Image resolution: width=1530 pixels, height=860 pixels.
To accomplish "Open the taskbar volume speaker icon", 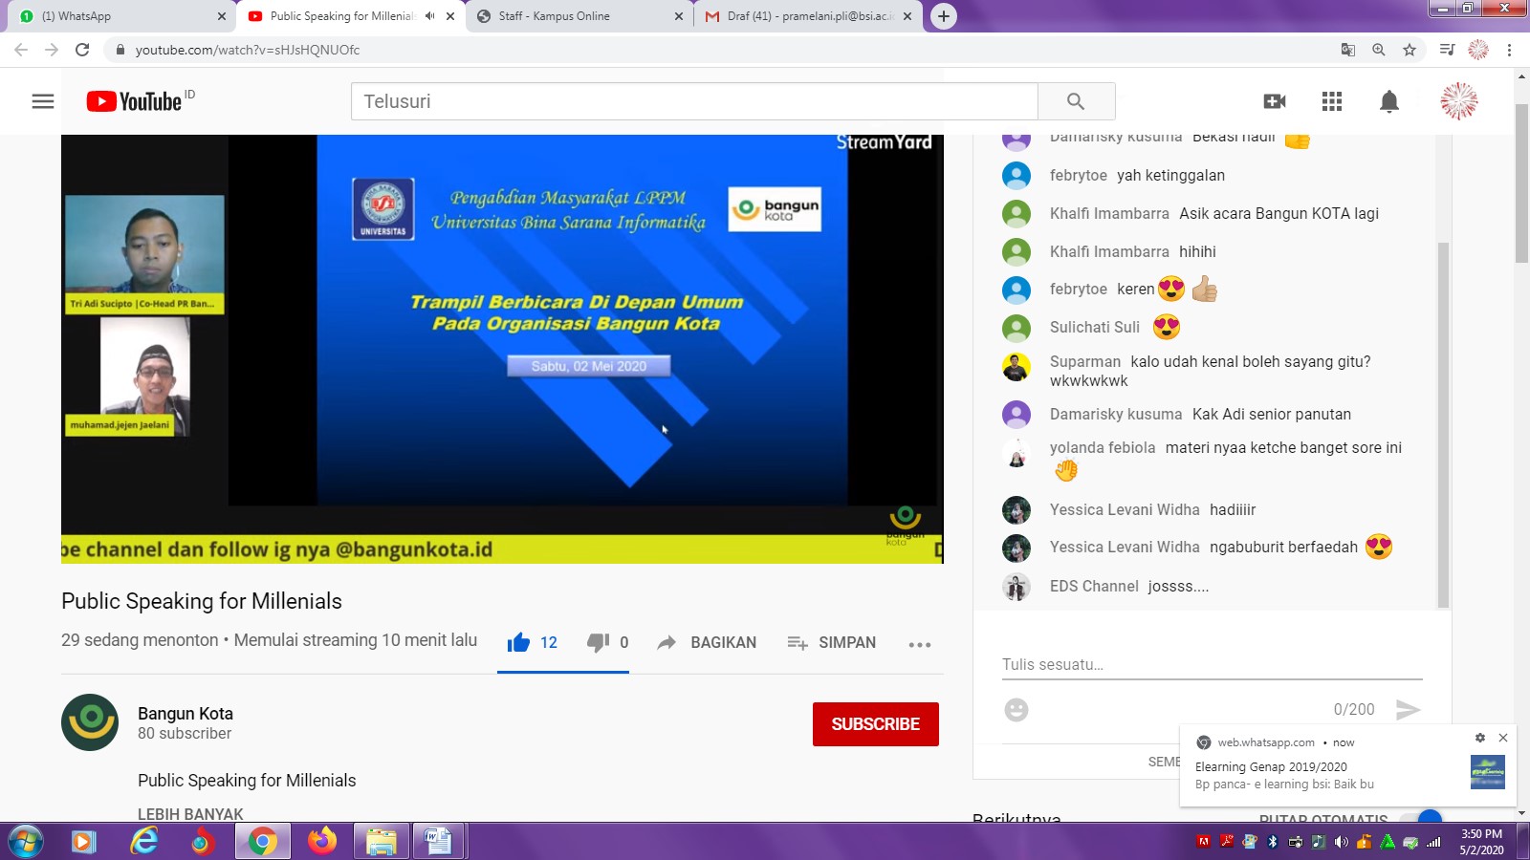I will click(1341, 842).
